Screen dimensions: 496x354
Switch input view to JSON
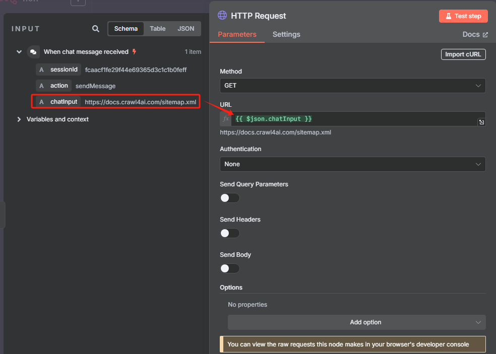click(x=185, y=29)
